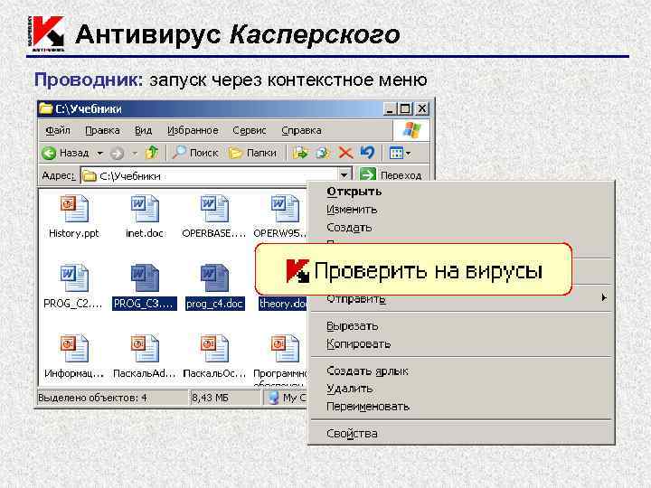Image resolution: width=651 pixels, height=488 pixels.
Task: Select the inet.doc file icon
Action: point(144,209)
